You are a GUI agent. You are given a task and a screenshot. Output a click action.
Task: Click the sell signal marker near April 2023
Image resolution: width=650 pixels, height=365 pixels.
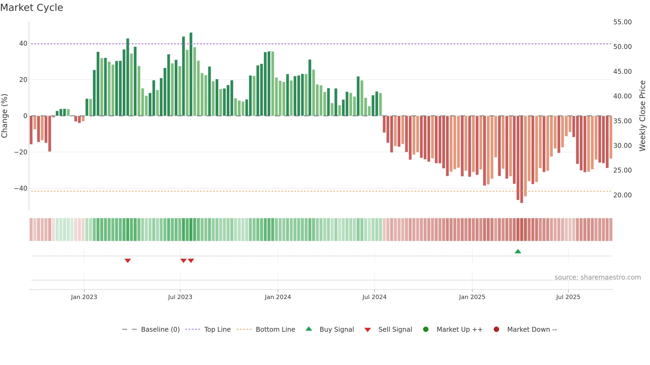128,261
